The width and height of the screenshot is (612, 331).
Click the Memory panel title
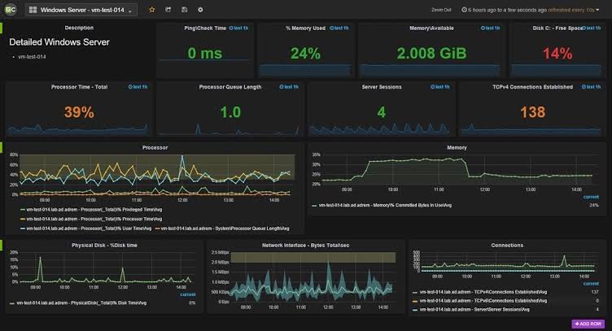[457, 148]
